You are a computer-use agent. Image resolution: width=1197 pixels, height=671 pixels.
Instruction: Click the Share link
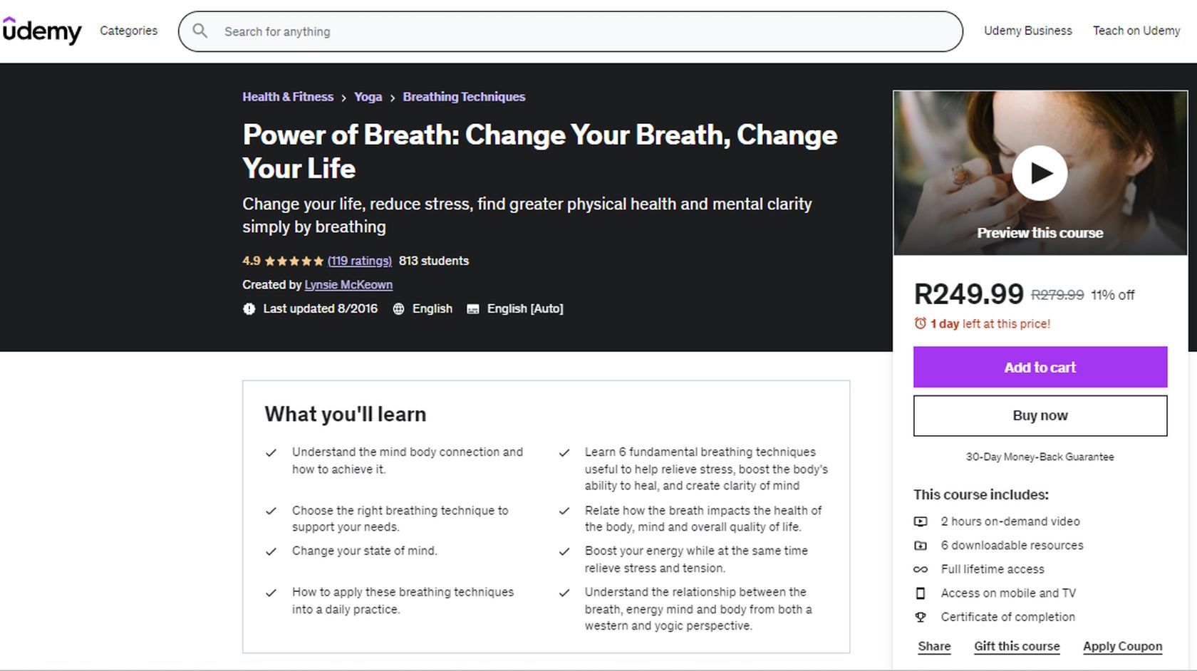934,646
